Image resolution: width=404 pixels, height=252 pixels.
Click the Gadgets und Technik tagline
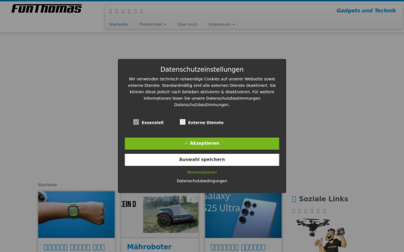(366, 11)
